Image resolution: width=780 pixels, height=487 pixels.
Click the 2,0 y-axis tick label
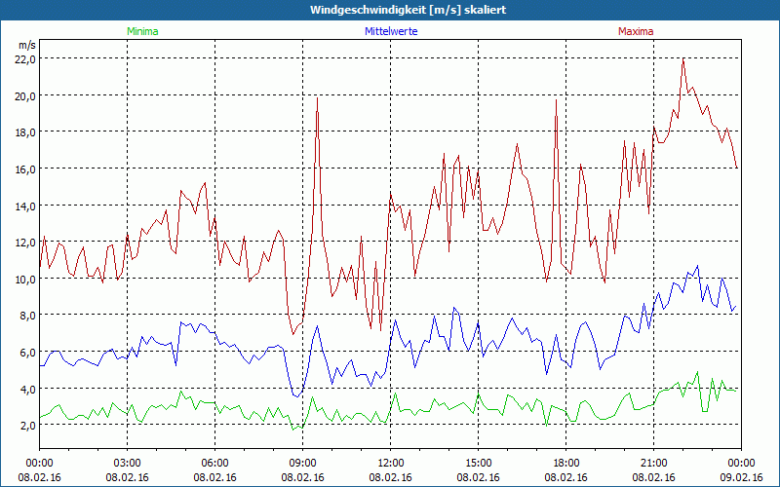[x=26, y=426]
